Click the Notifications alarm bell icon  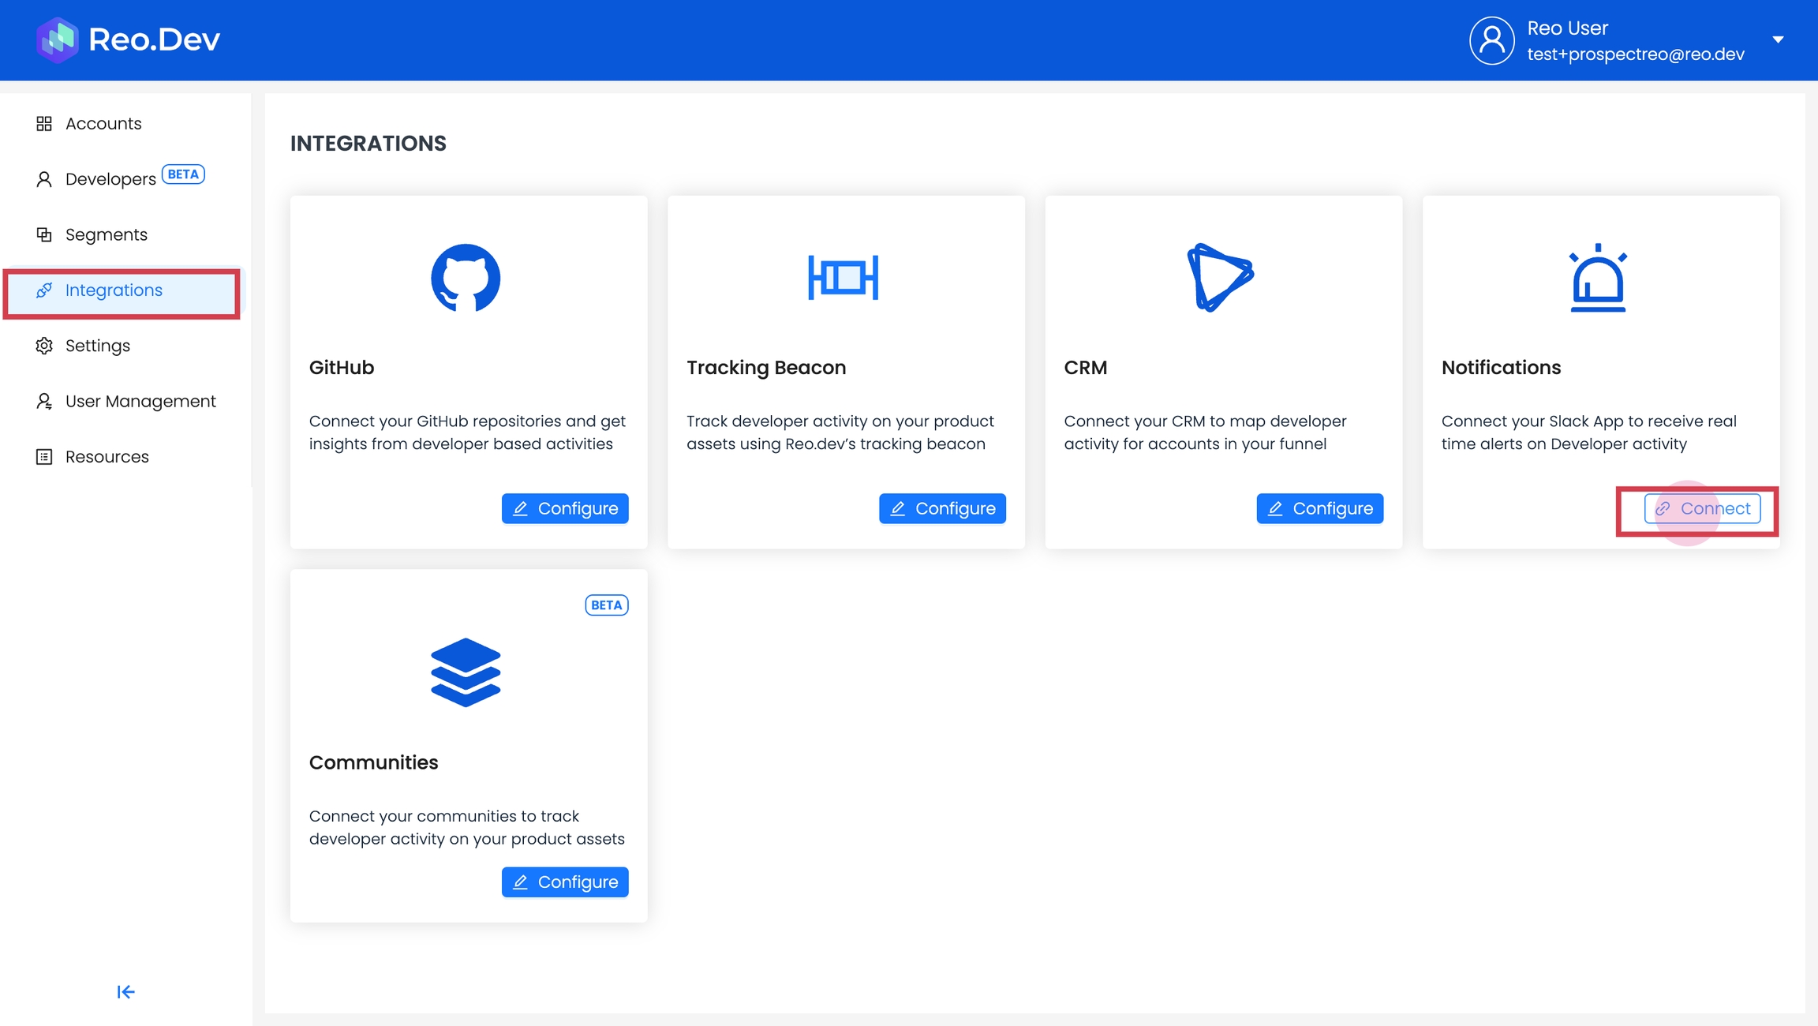pyautogui.click(x=1598, y=278)
